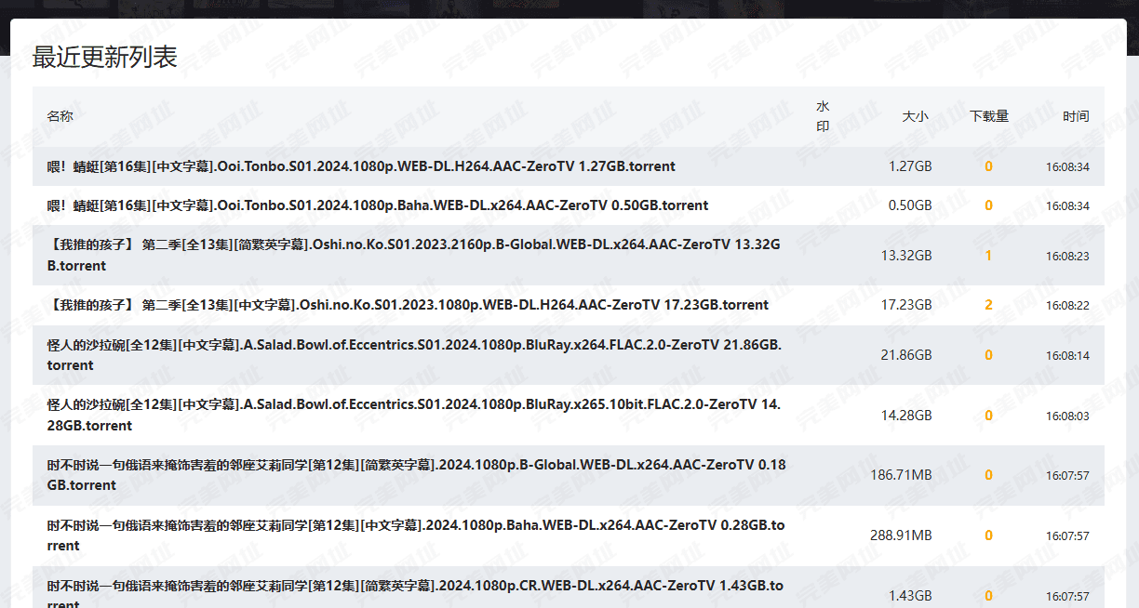Click the 16:08:34 time in 0.50GB row
The image size is (1139, 608).
1067,206
